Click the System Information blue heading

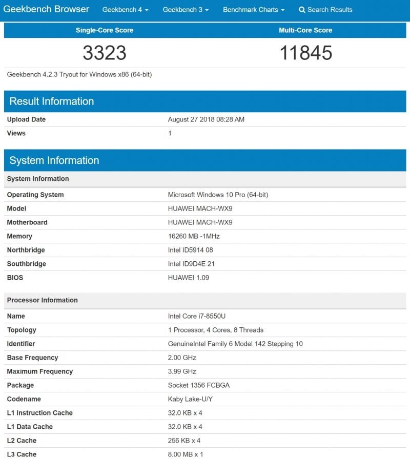point(54,160)
